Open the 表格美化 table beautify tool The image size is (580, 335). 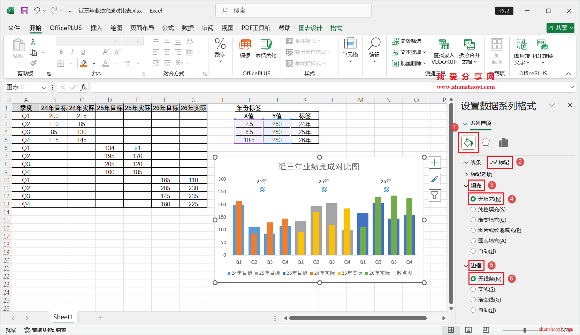click(x=266, y=48)
